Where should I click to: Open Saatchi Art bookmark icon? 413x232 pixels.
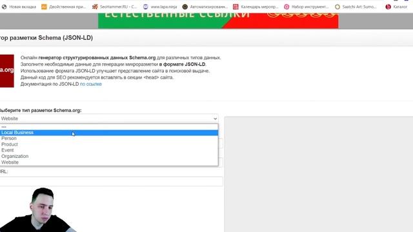[x=337, y=7]
